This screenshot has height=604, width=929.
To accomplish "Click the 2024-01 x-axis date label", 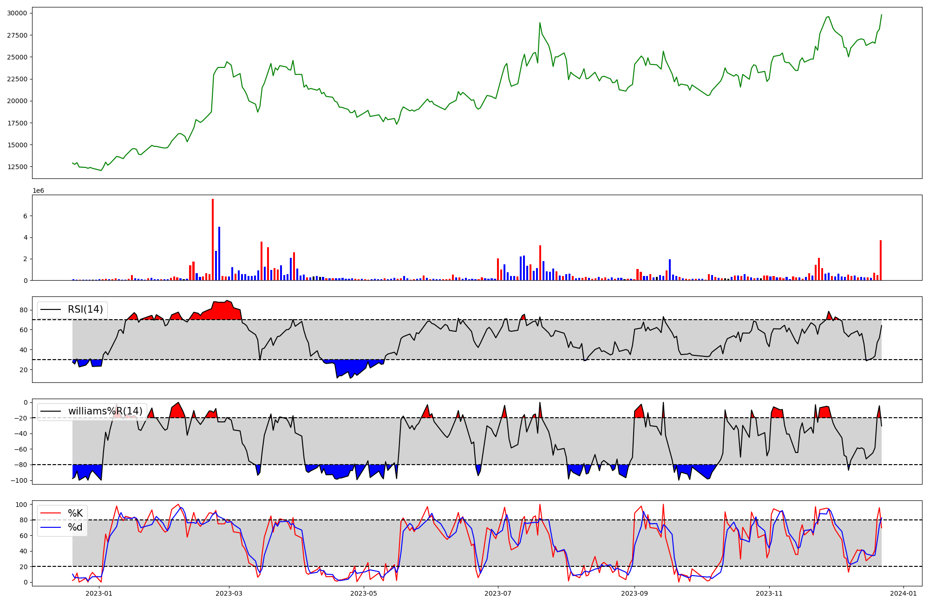I will click(x=903, y=593).
